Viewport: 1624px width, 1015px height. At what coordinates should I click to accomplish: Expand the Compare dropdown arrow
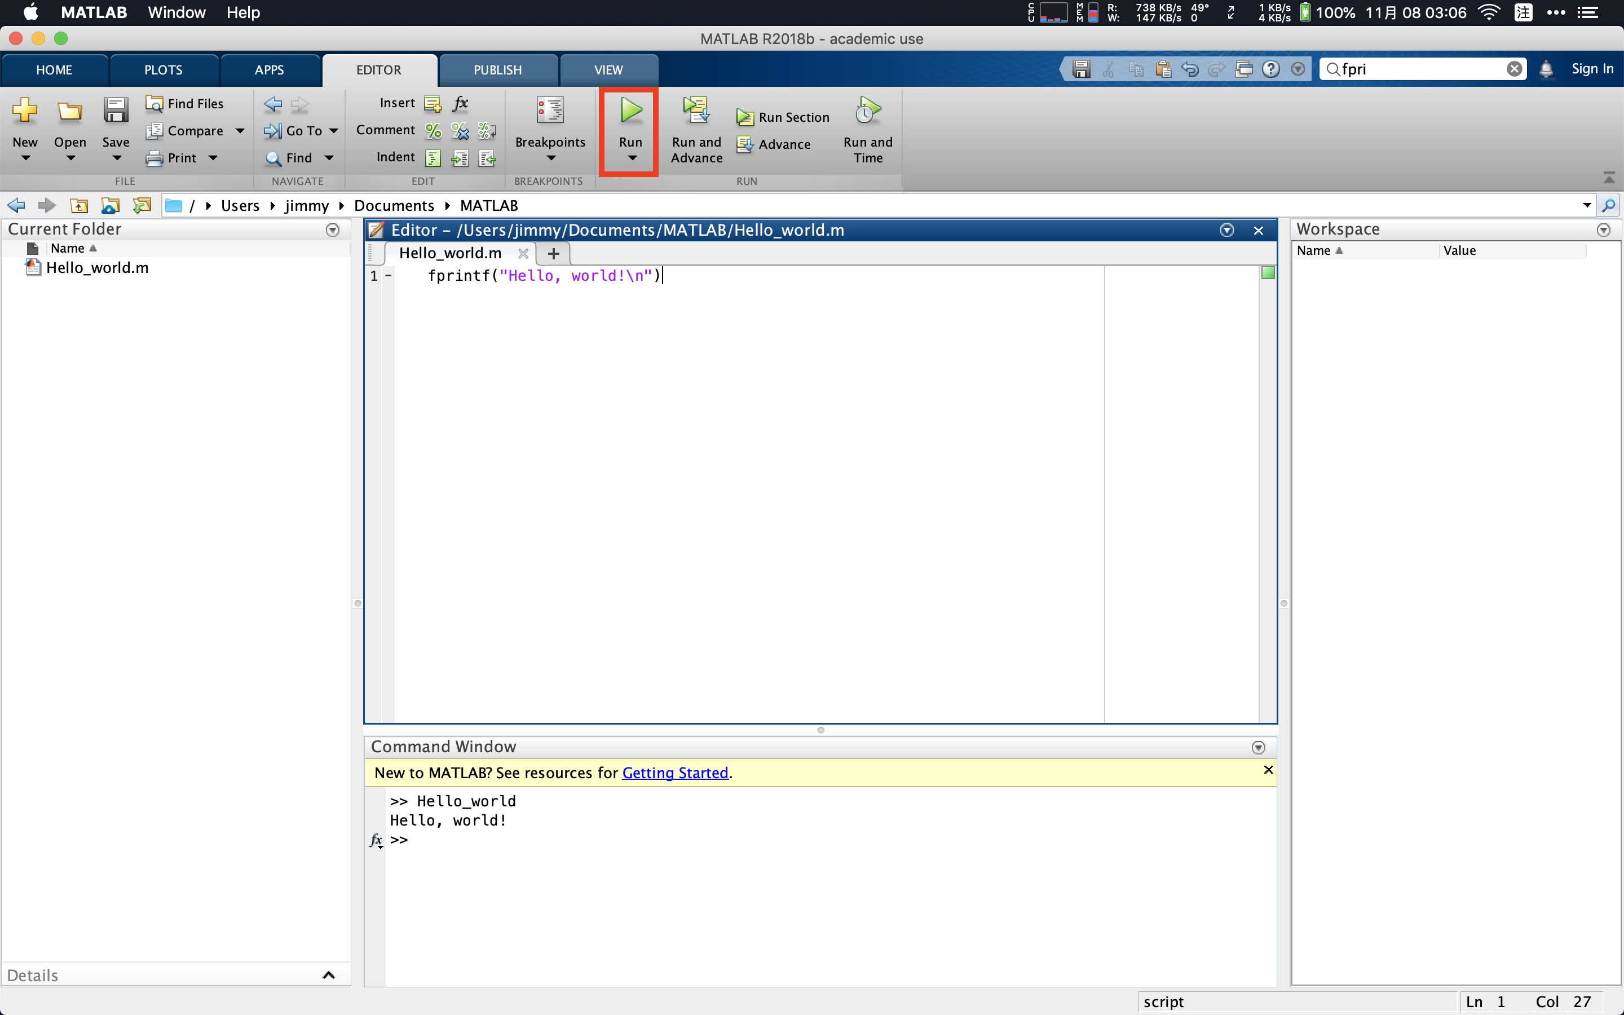[240, 131]
